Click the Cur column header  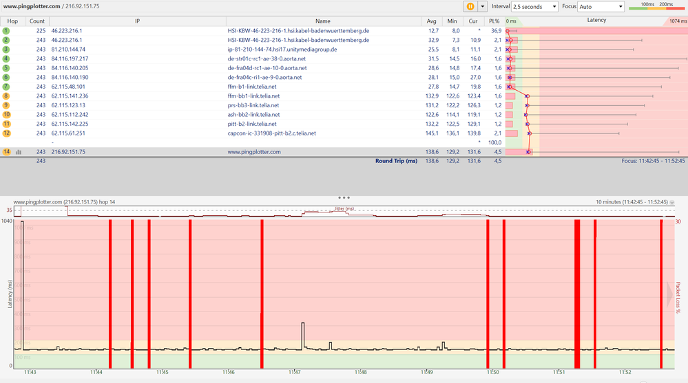click(x=473, y=21)
